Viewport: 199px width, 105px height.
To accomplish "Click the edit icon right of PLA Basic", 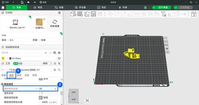I will (59, 58).
